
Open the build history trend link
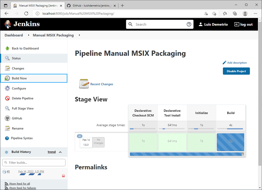pyautogui.click(x=51, y=152)
